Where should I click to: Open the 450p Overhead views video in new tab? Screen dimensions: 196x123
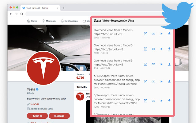point(145,49)
